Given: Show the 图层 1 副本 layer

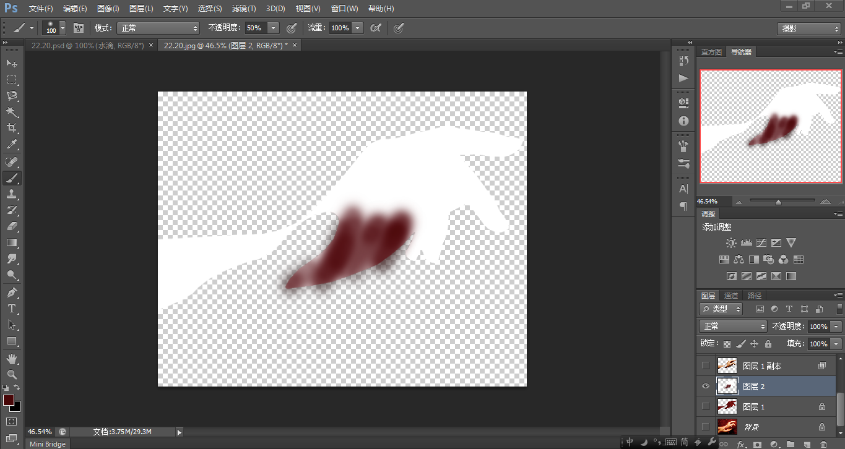Looking at the screenshot, I should (x=705, y=366).
